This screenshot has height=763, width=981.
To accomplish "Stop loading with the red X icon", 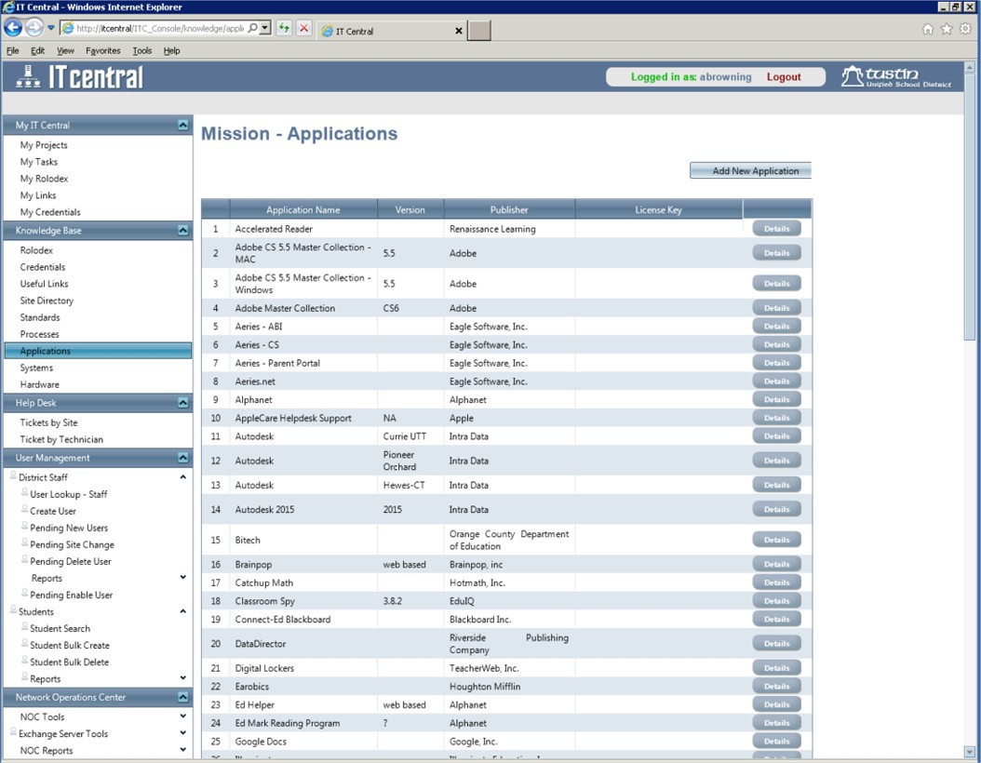I will click(304, 28).
